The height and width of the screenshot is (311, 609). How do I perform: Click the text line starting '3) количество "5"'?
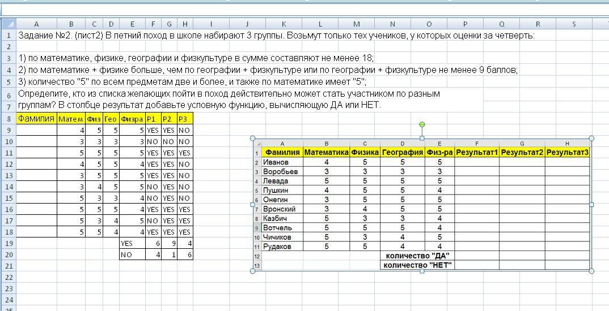tap(192, 82)
